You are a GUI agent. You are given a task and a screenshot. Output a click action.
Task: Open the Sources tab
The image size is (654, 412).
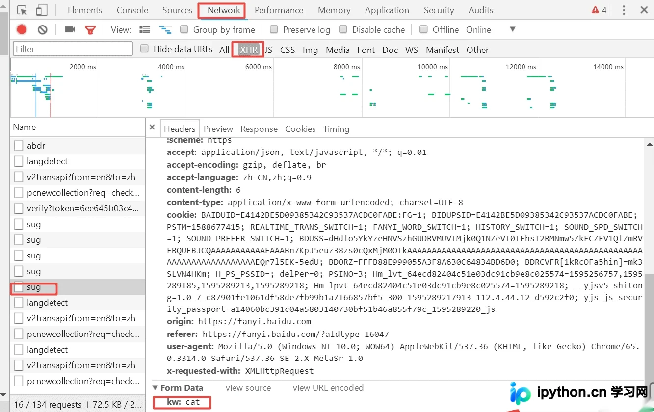[177, 10]
